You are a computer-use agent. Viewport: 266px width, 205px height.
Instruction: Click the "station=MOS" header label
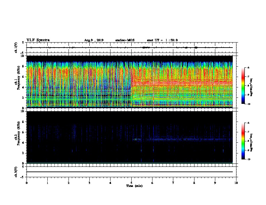[125, 40]
